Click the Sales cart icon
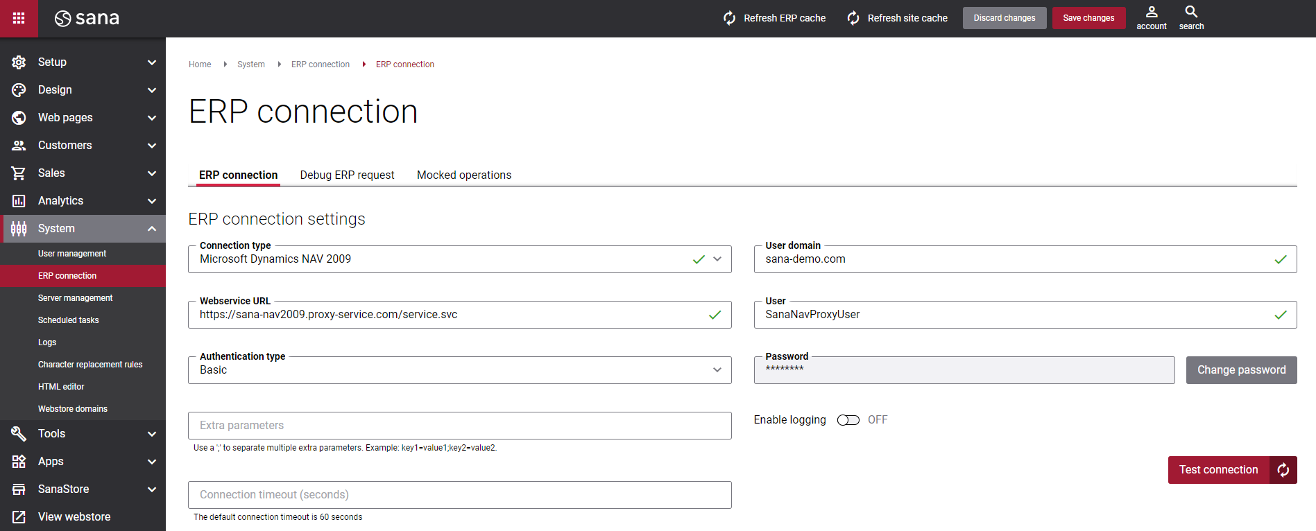The width and height of the screenshot is (1316, 531). tap(19, 173)
